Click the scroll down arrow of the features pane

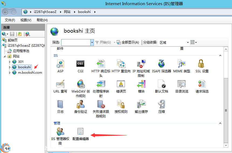coord(226,145)
